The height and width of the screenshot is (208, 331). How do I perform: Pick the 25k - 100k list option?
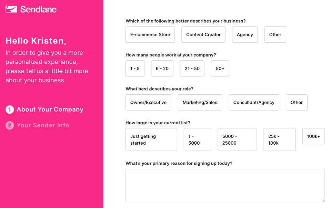pos(280,139)
